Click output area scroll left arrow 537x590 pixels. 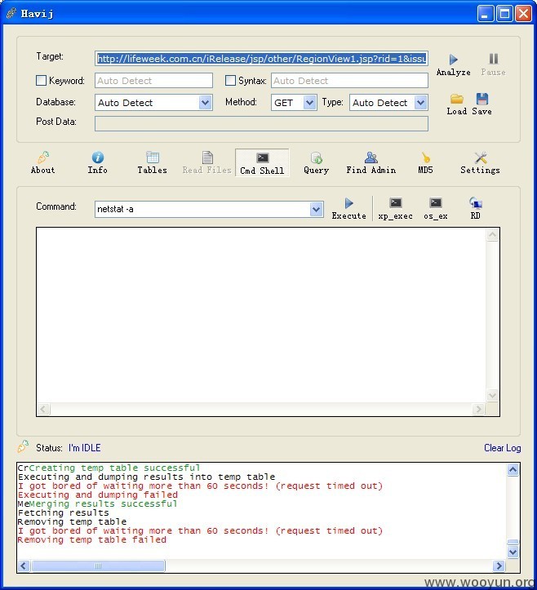point(43,409)
